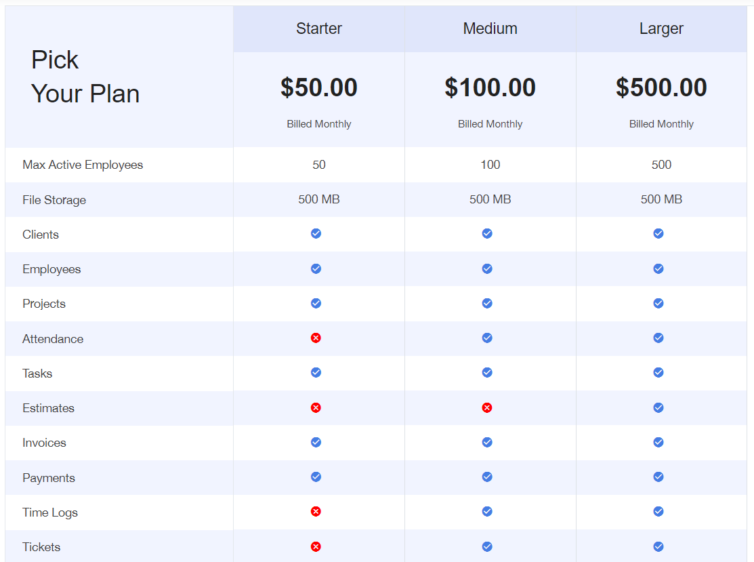Select the Larger plan header

pos(661,28)
